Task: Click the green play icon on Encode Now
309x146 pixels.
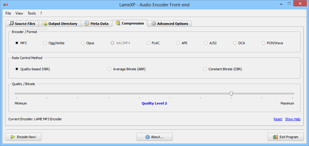Action: coord(13,137)
